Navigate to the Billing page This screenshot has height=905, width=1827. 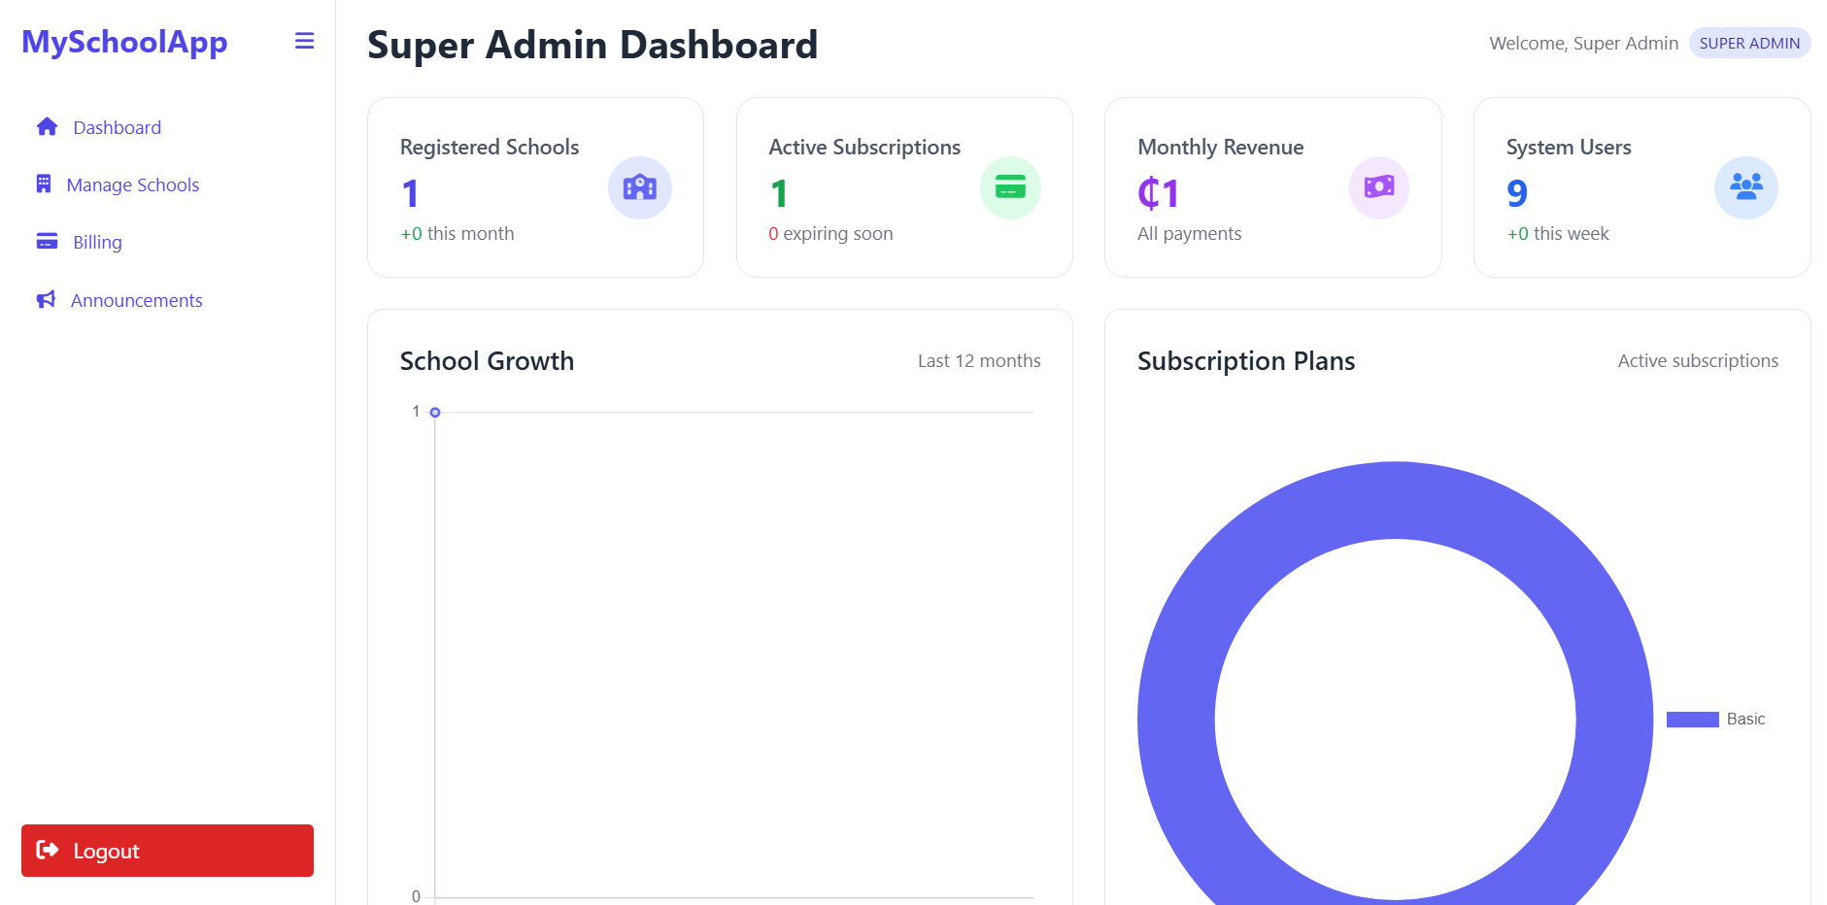pyautogui.click(x=96, y=241)
